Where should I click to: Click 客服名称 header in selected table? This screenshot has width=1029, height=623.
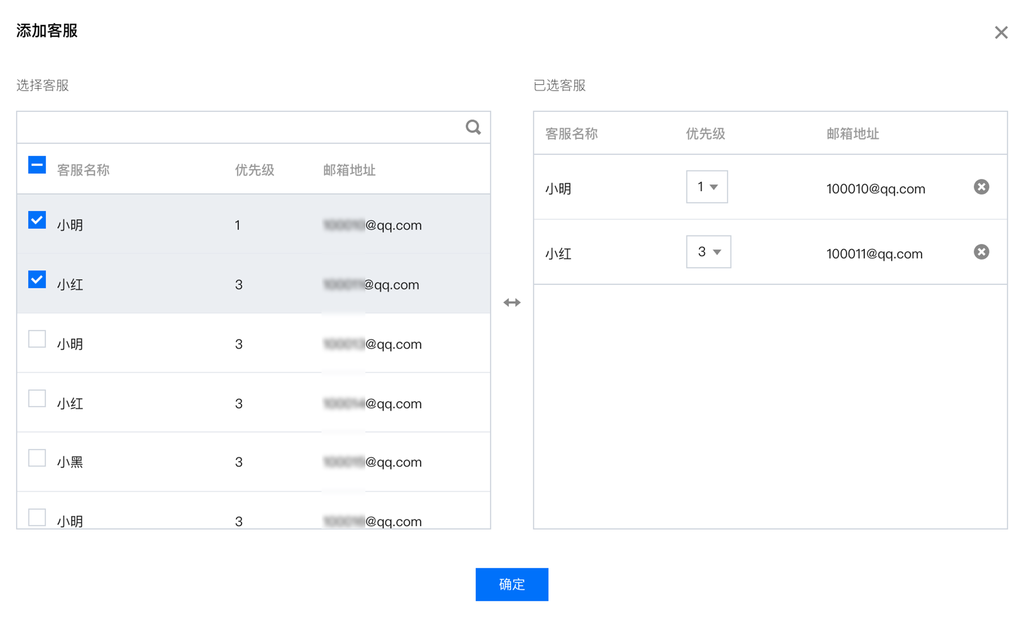[571, 133]
